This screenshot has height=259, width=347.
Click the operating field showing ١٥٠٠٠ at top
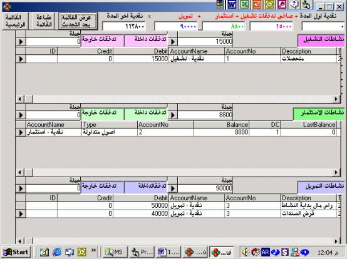point(271,26)
